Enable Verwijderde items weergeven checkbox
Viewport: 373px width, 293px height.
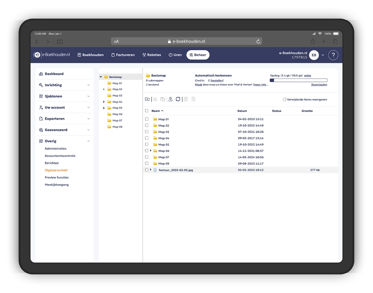point(284,99)
